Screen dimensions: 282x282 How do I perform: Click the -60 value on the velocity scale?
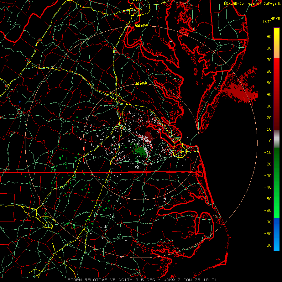268,211
